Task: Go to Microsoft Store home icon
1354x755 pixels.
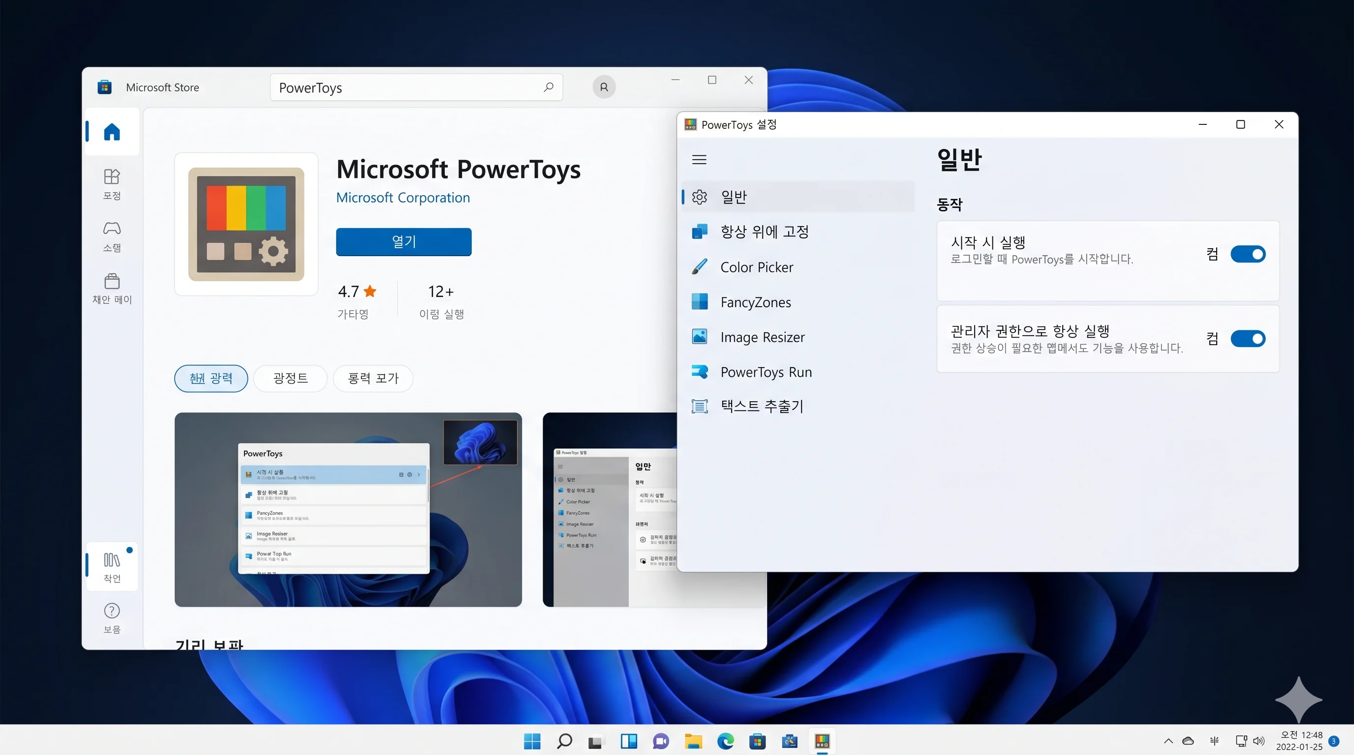Action: tap(112, 132)
